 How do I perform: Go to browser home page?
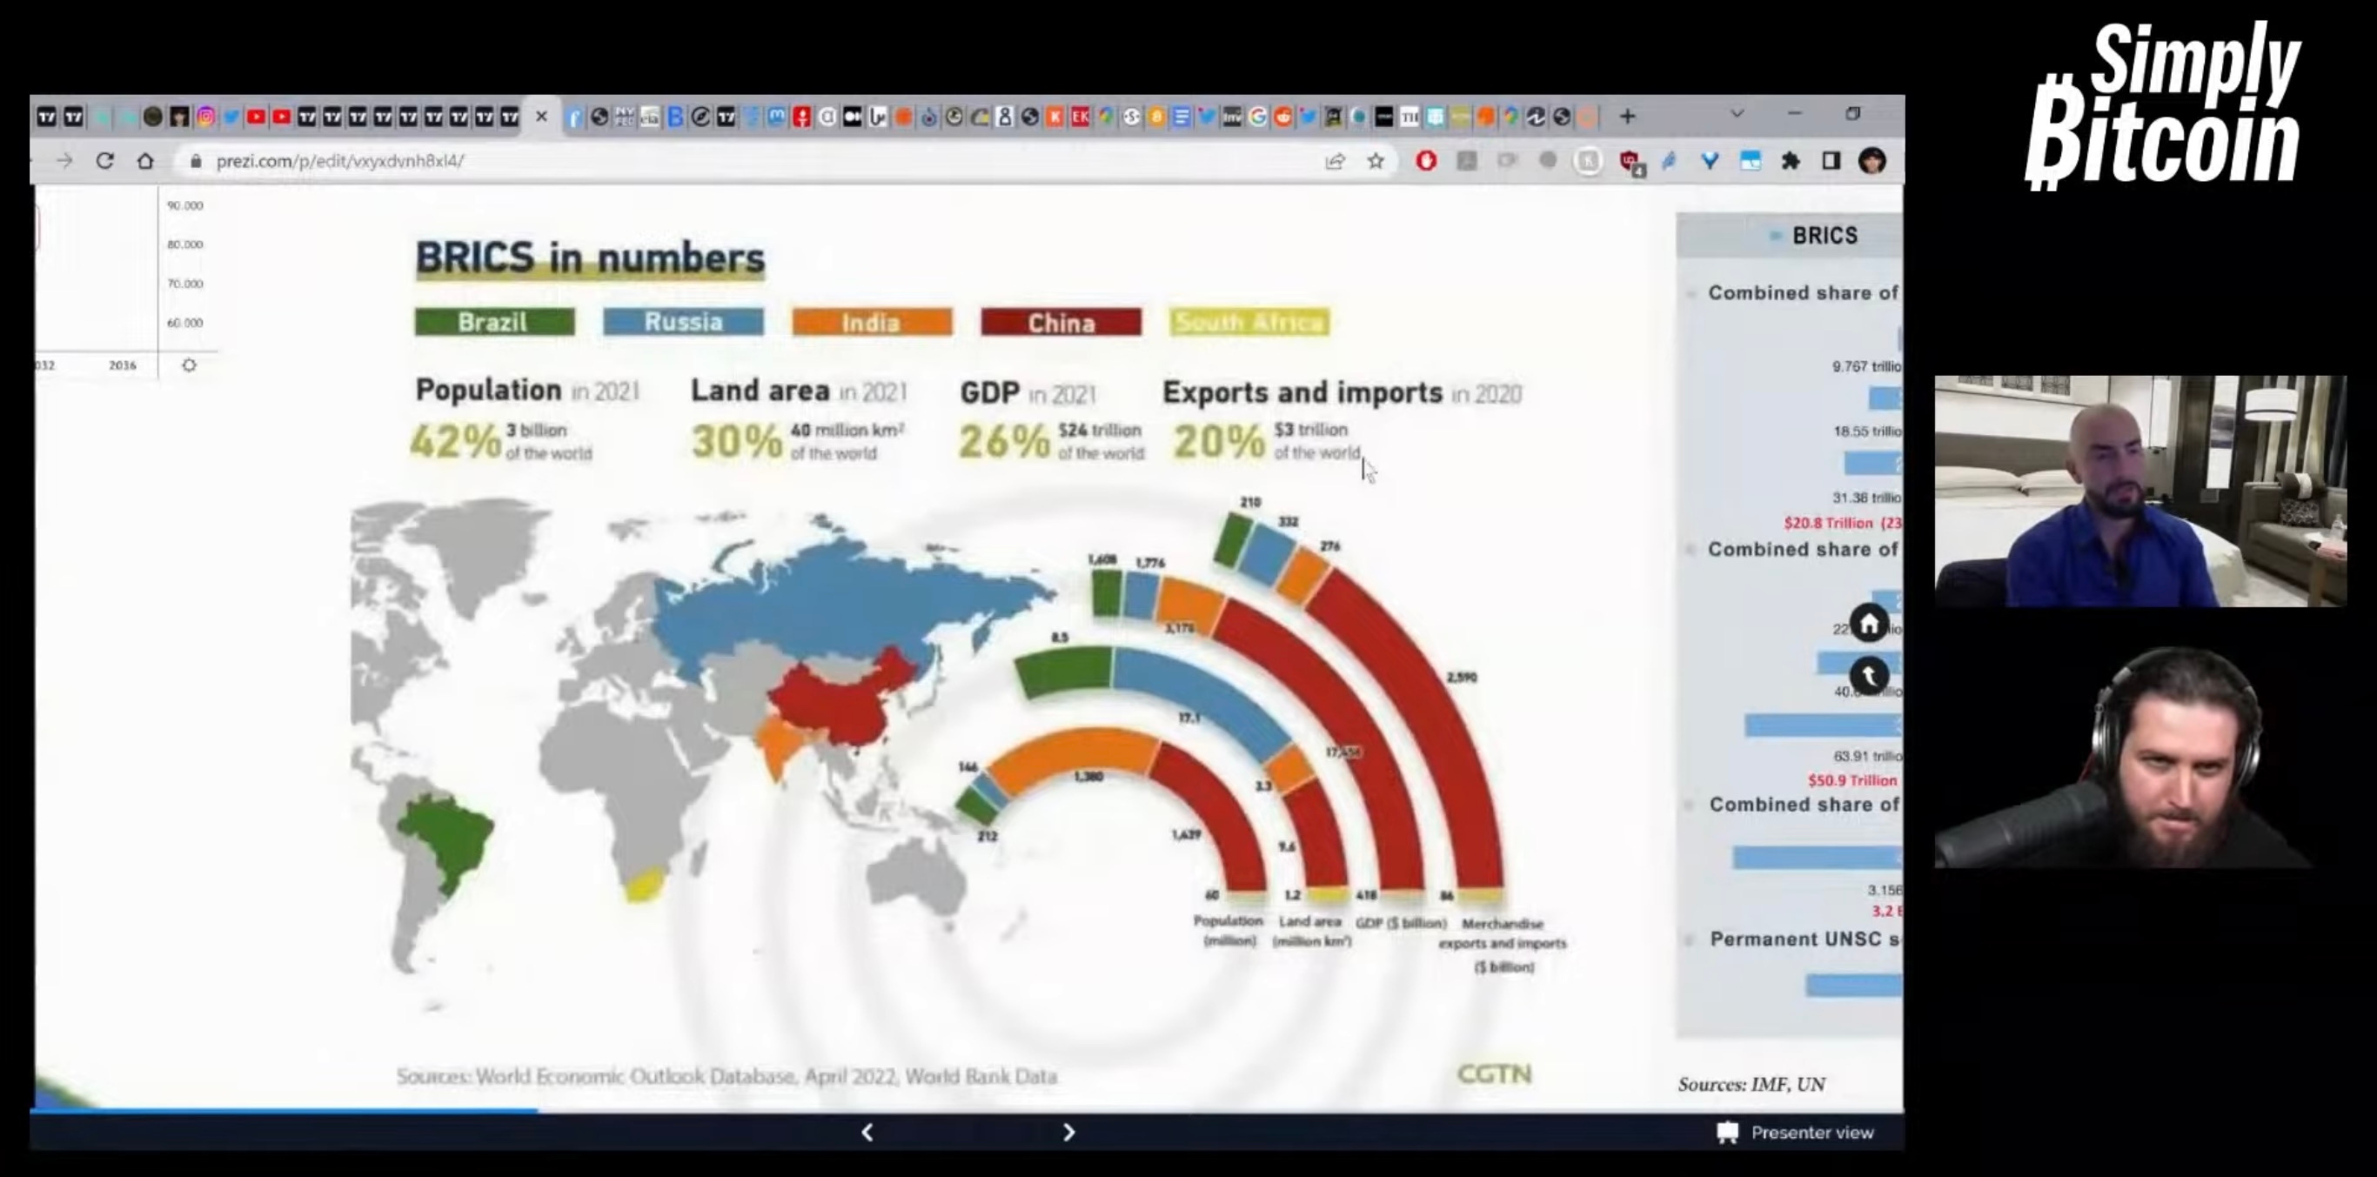point(145,160)
